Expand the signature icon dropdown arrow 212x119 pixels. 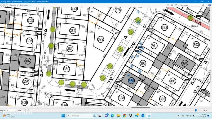pos(179,5)
